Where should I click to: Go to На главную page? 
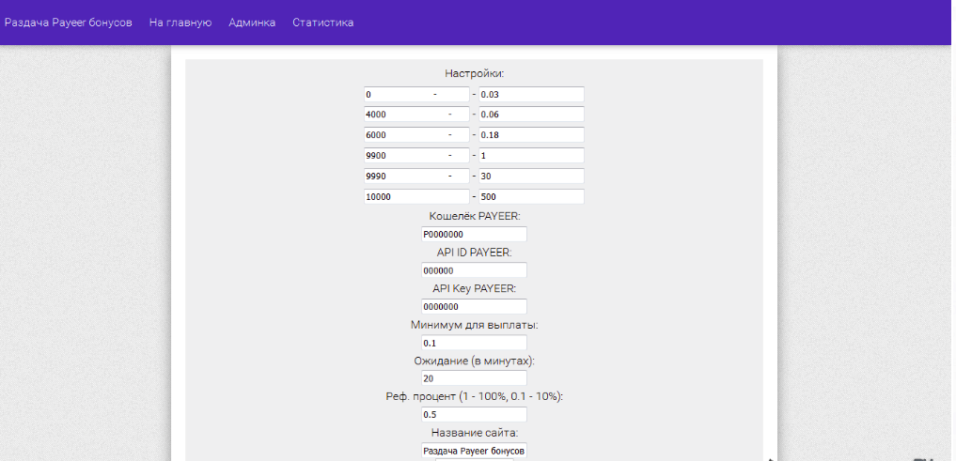click(180, 23)
